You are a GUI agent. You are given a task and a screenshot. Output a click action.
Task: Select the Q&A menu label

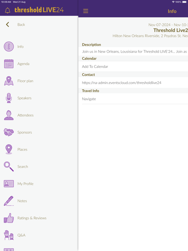point(22,235)
